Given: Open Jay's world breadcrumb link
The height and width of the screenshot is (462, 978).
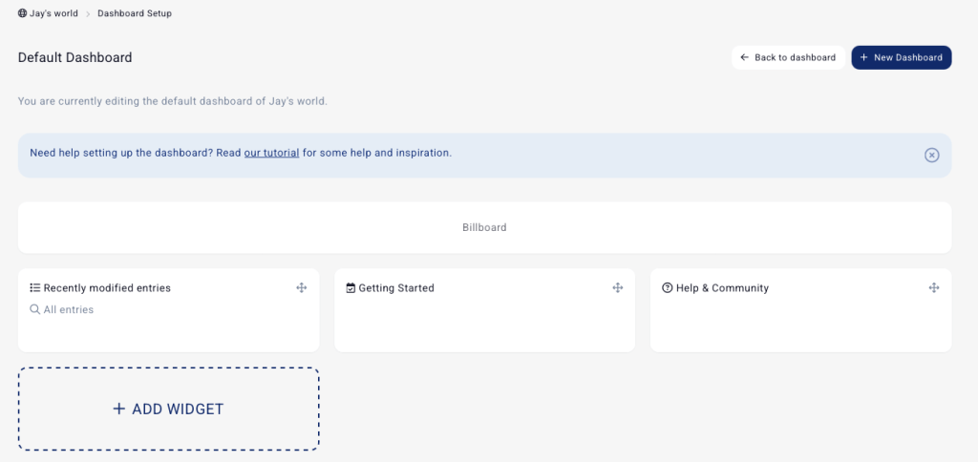Looking at the screenshot, I should (x=53, y=14).
